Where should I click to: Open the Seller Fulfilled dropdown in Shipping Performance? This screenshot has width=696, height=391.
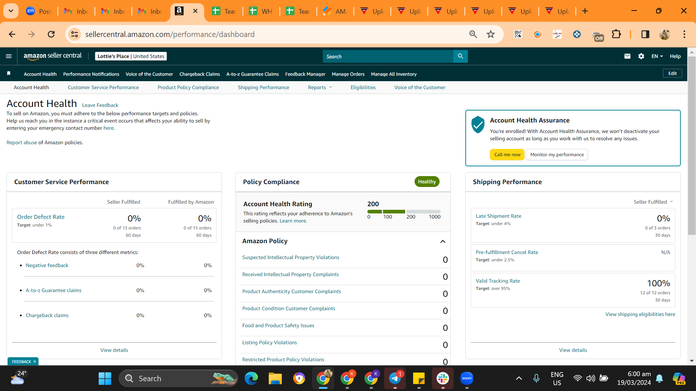pos(653,202)
